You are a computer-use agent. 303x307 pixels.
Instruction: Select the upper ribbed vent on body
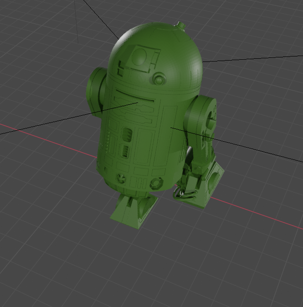pyautogui.click(x=127, y=134)
